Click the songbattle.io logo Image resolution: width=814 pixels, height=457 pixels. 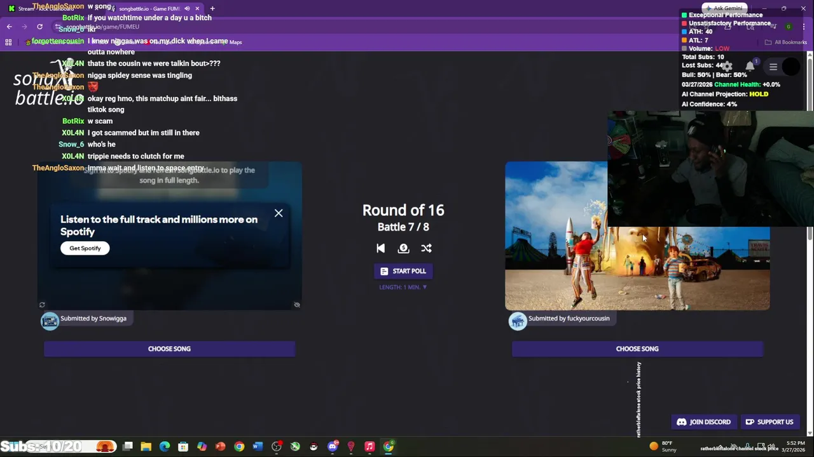[x=49, y=83]
